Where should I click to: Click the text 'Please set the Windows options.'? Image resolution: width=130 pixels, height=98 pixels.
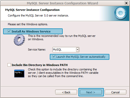click(28, 24)
